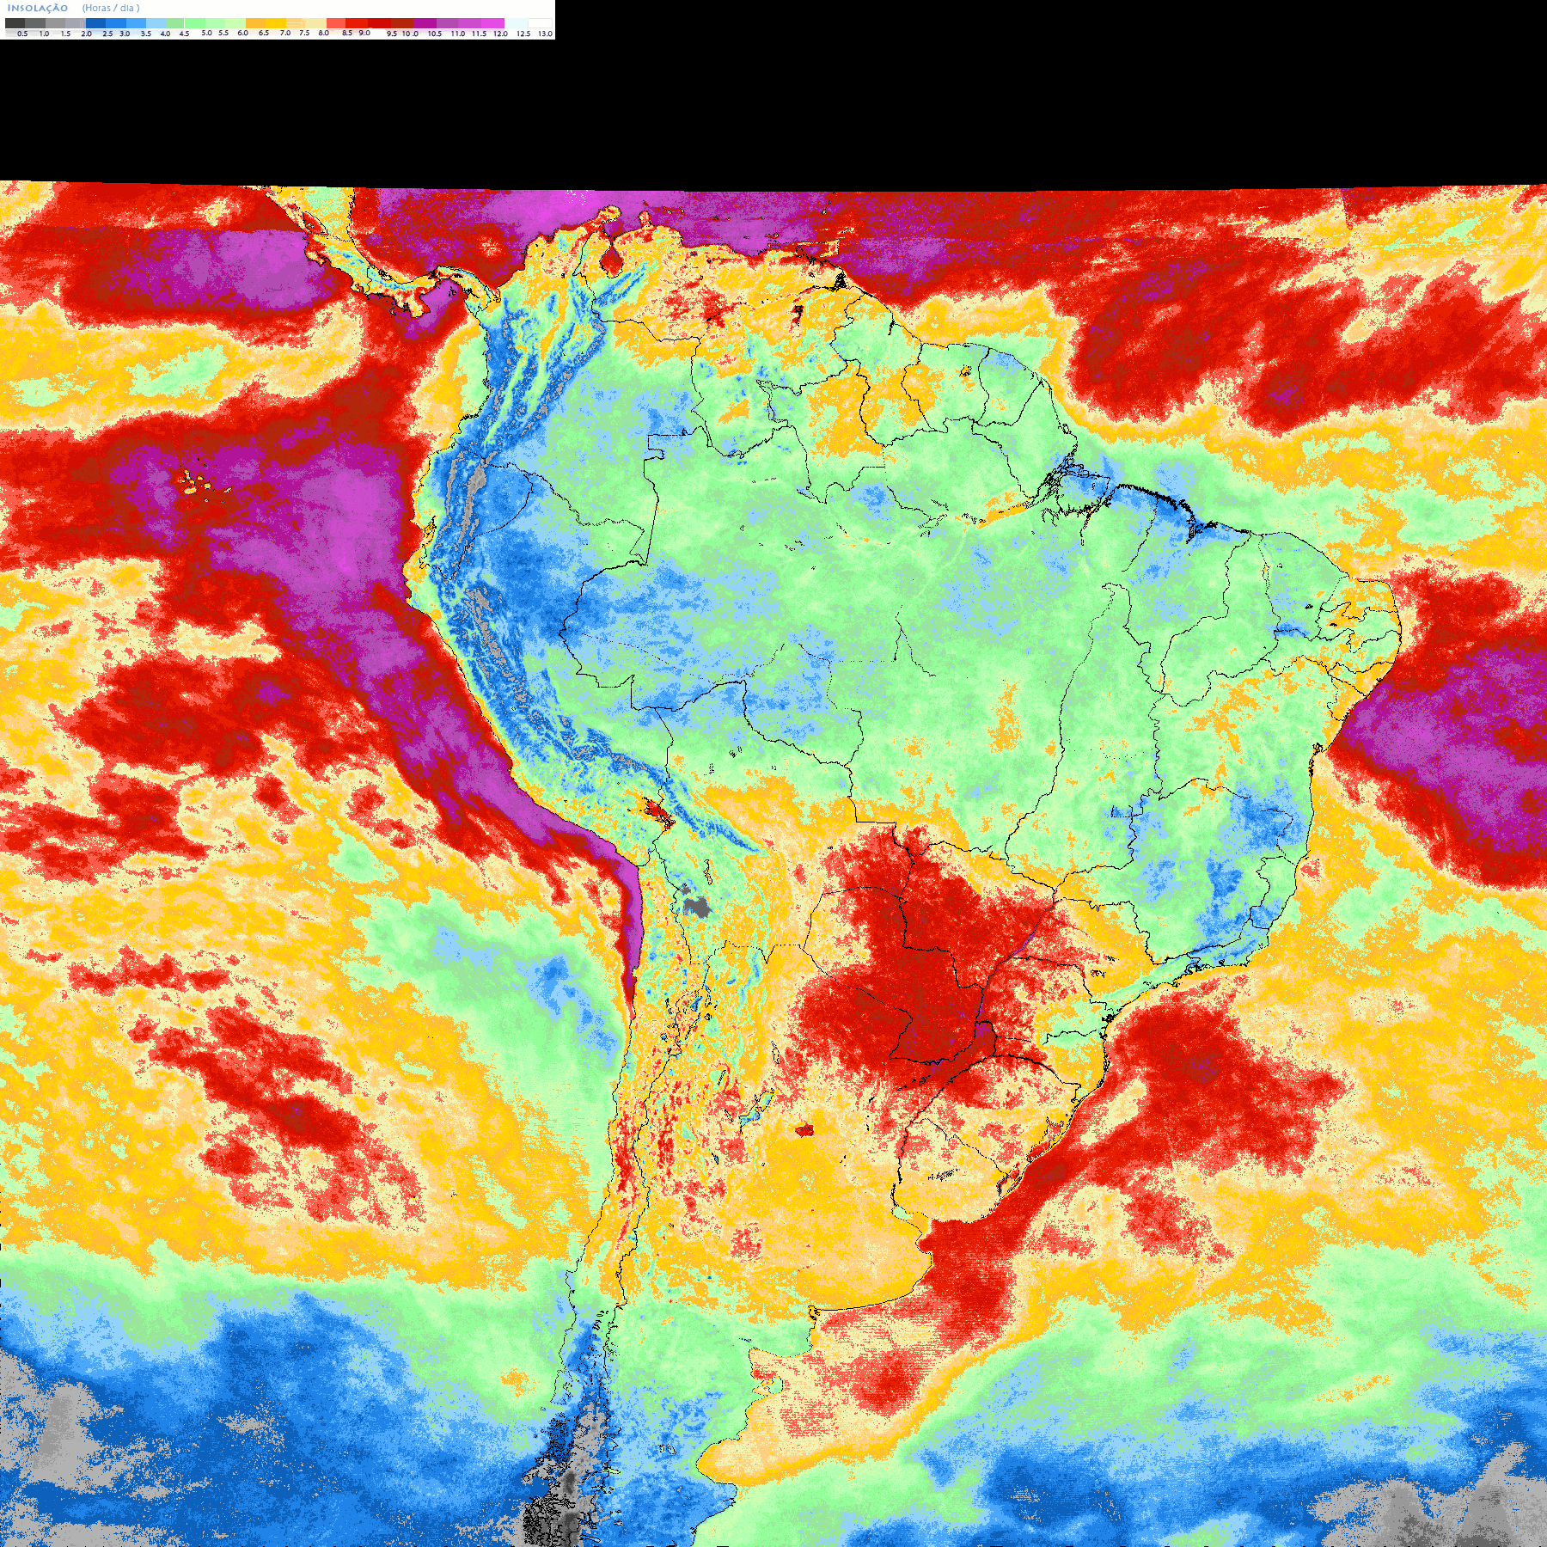Screen dimensions: 1547x1547
Task: Click the '3.5' legend value
Action: point(146,34)
